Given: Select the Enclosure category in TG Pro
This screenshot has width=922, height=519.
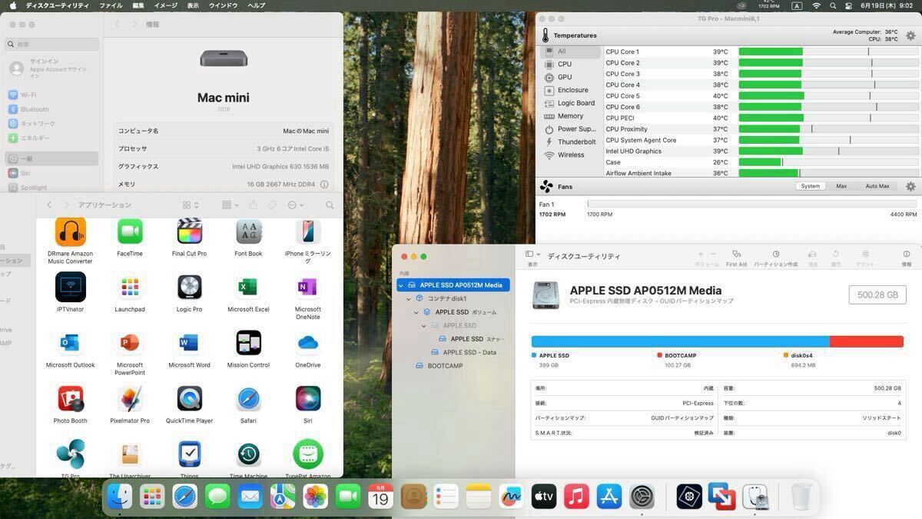Looking at the screenshot, I should 571,90.
